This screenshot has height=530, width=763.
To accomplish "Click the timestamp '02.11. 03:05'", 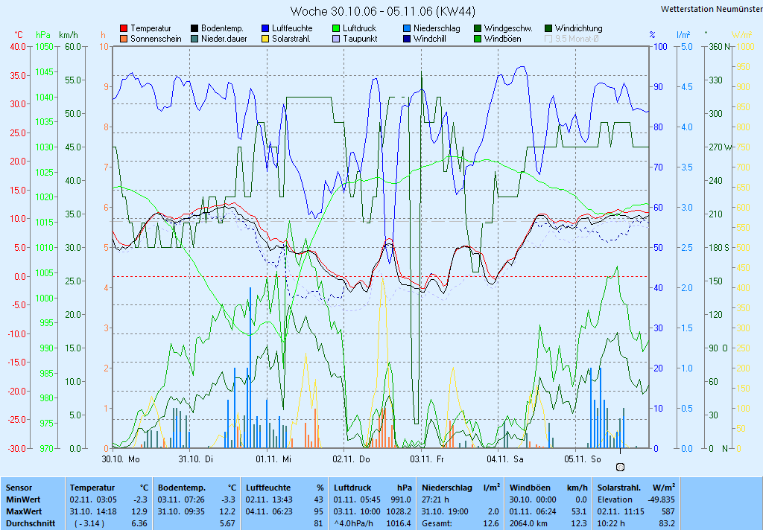I will pos(93,500).
